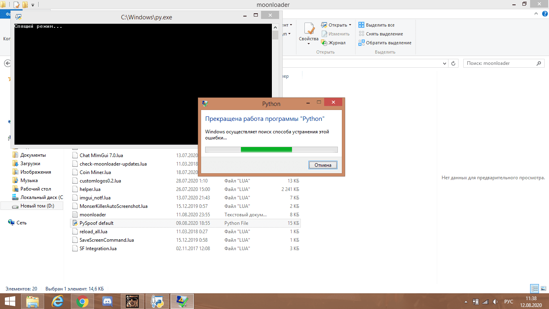The width and height of the screenshot is (549, 309).
Task: Open the quick access toolbar customize dropdown
Action: coord(33,5)
